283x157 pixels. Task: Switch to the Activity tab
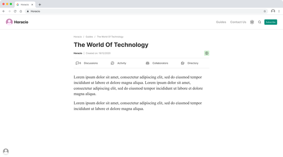[x=122, y=63]
